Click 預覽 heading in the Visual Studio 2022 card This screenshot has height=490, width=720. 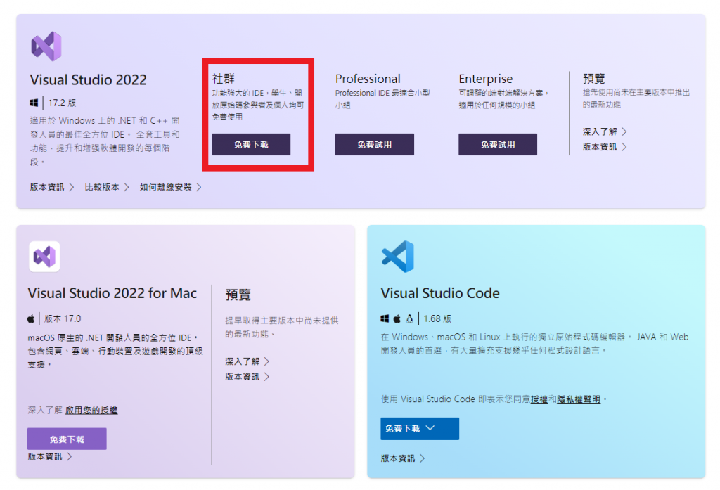coord(593,79)
